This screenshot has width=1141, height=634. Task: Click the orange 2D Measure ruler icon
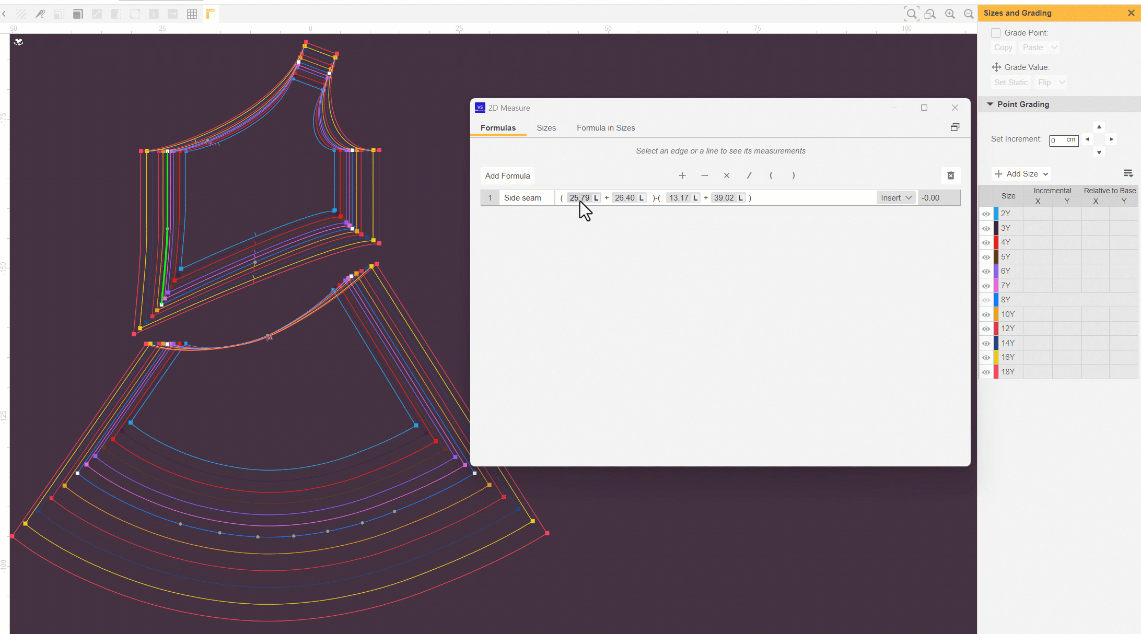pyautogui.click(x=211, y=14)
